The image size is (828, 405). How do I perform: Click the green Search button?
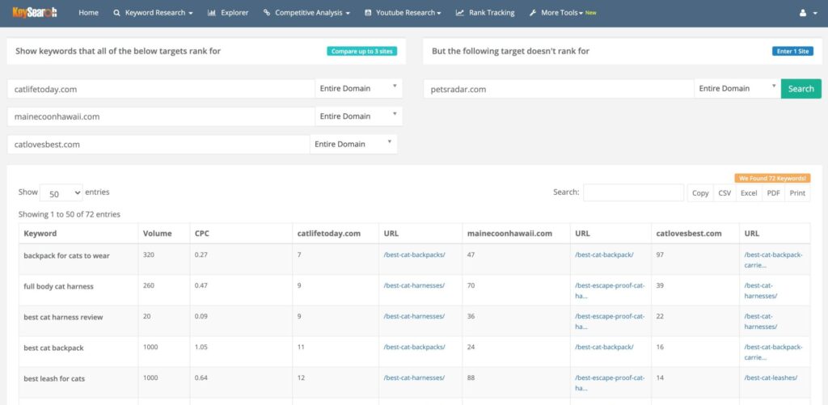coord(801,89)
